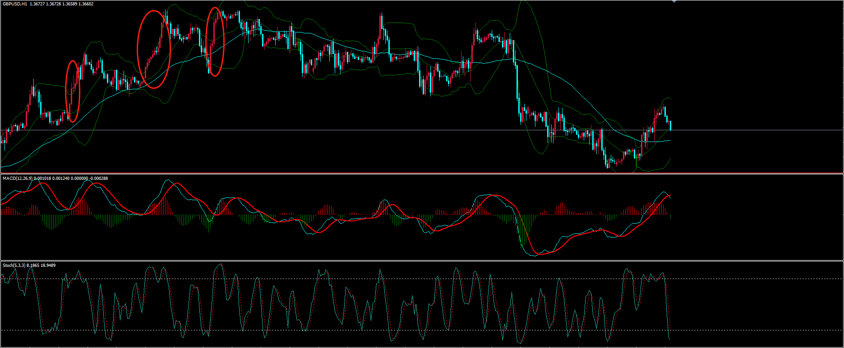
Task: Click the MACD value 0.001018 in header
Action: point(43,179)
